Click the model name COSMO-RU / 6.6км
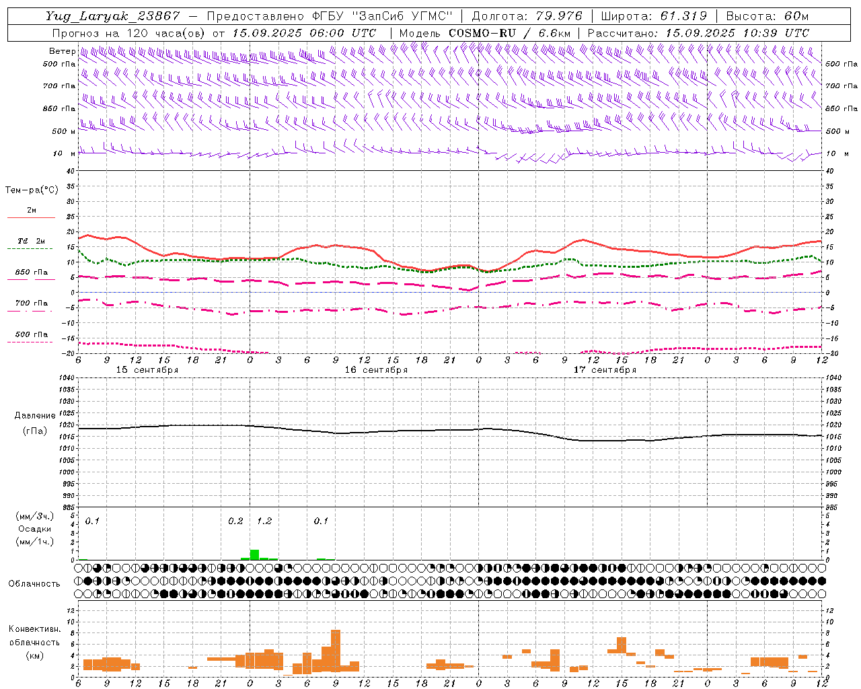 pos(510,33)
